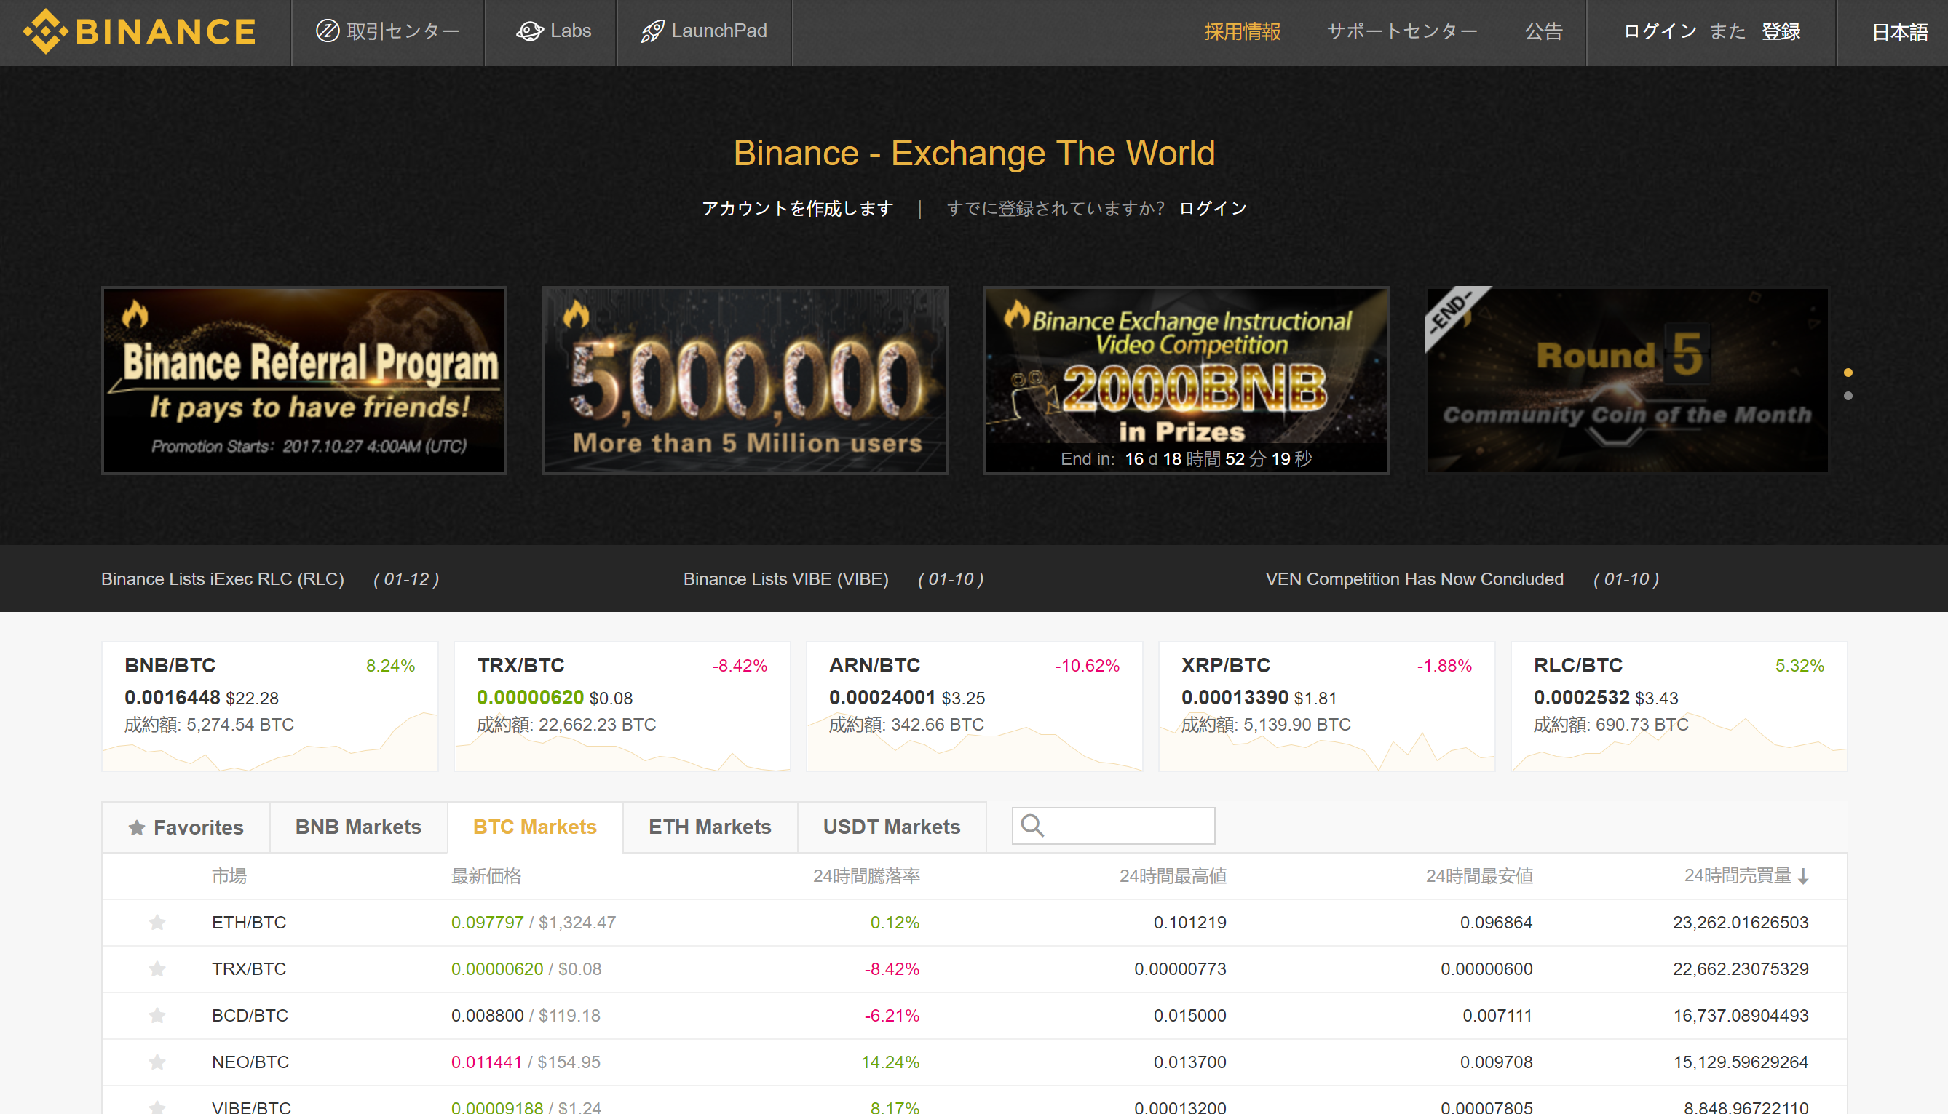This screenshot has height=1114, width=1948.
Task: Sort by 市場 column header
Action: pos(229,877)
